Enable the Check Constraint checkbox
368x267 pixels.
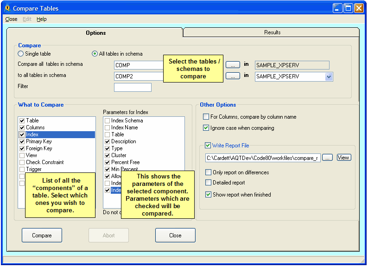(x=22, y=162)
